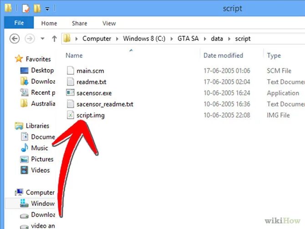Viewport: 305px width, 229px height.
Task: Select the main.scm file icon
Action: point(71,71)
